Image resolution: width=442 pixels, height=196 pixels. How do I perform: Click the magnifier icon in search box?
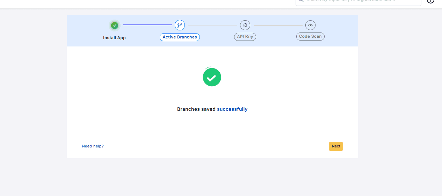click(301, 1)
